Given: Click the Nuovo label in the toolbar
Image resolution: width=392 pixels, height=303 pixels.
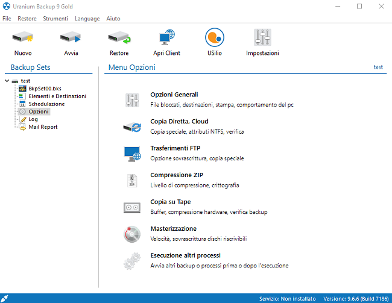Looking at the screenshot, I should (x=23, y=53).
